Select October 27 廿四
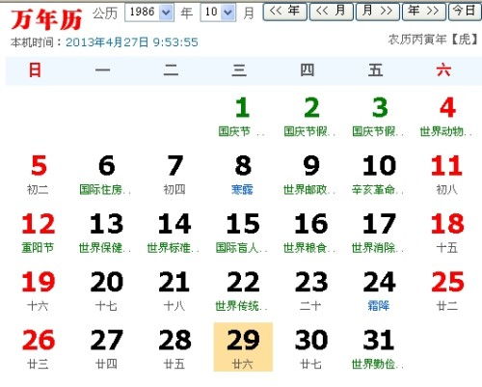Viewport: 482px width, 387px height. [x=106, y=349]
